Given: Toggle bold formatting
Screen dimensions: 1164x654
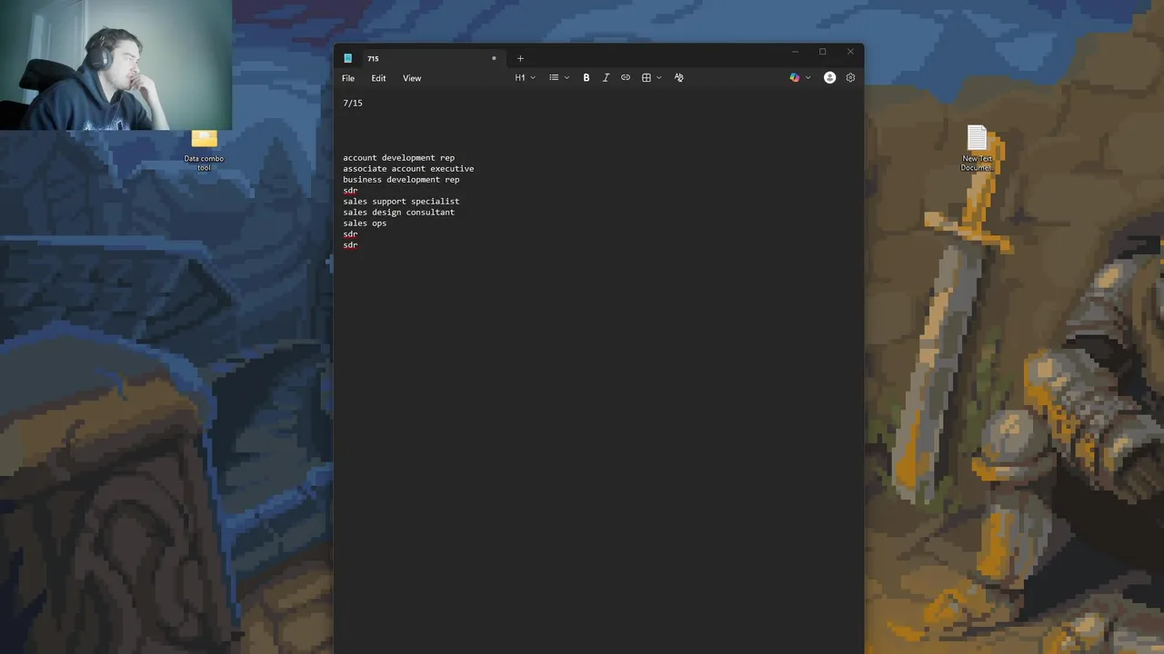Looking at the screenshot, I should (587, 78).
